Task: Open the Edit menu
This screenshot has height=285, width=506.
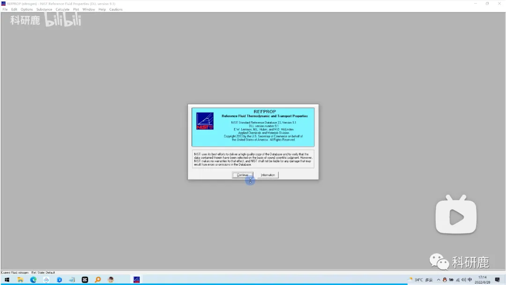Action: point(14,9)
